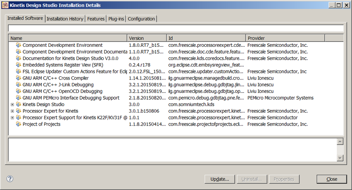352x190 pixels.
Task: Minimize the Installation Details window
Action: click(x=332, y=5)
